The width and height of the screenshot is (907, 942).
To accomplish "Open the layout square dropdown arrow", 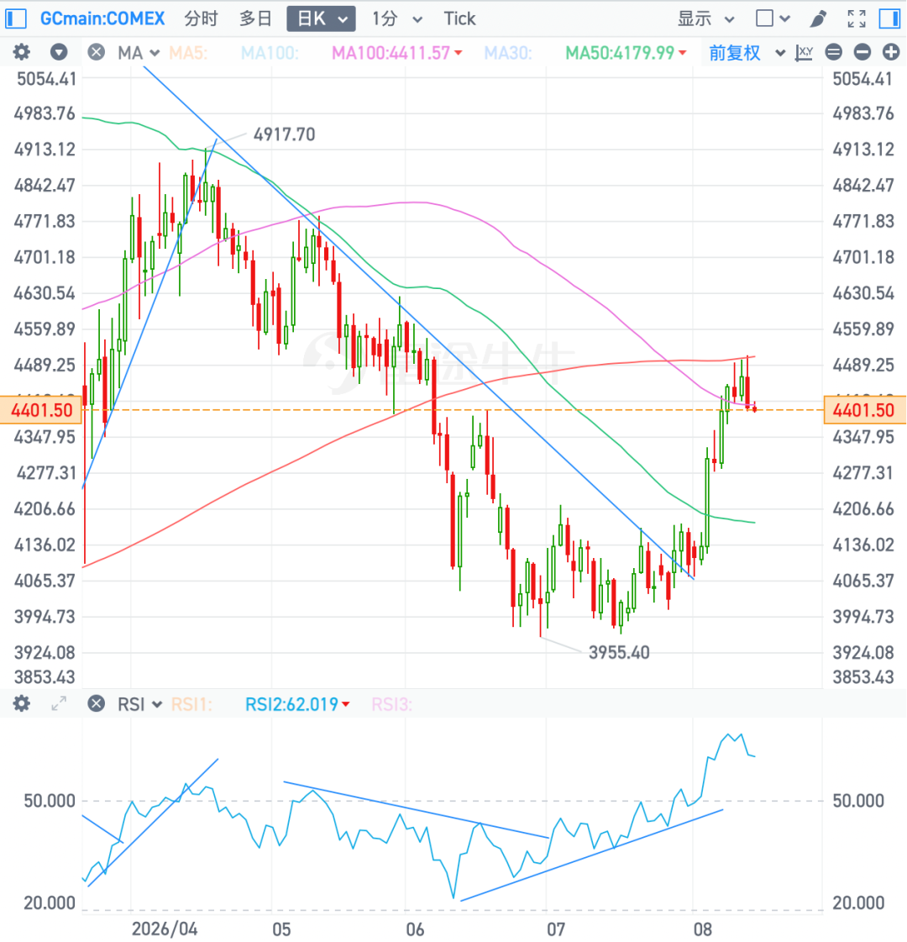I will [x=785, y=19].
